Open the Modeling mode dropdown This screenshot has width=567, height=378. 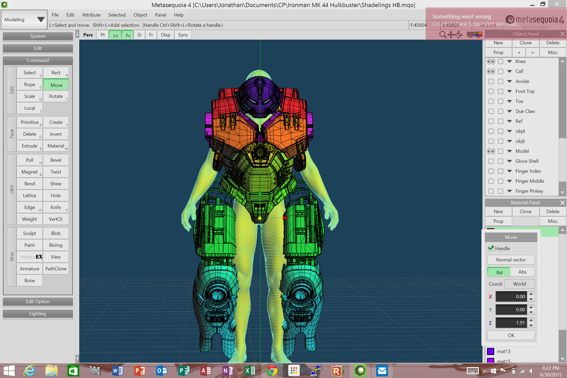click(x=24, y=20)
